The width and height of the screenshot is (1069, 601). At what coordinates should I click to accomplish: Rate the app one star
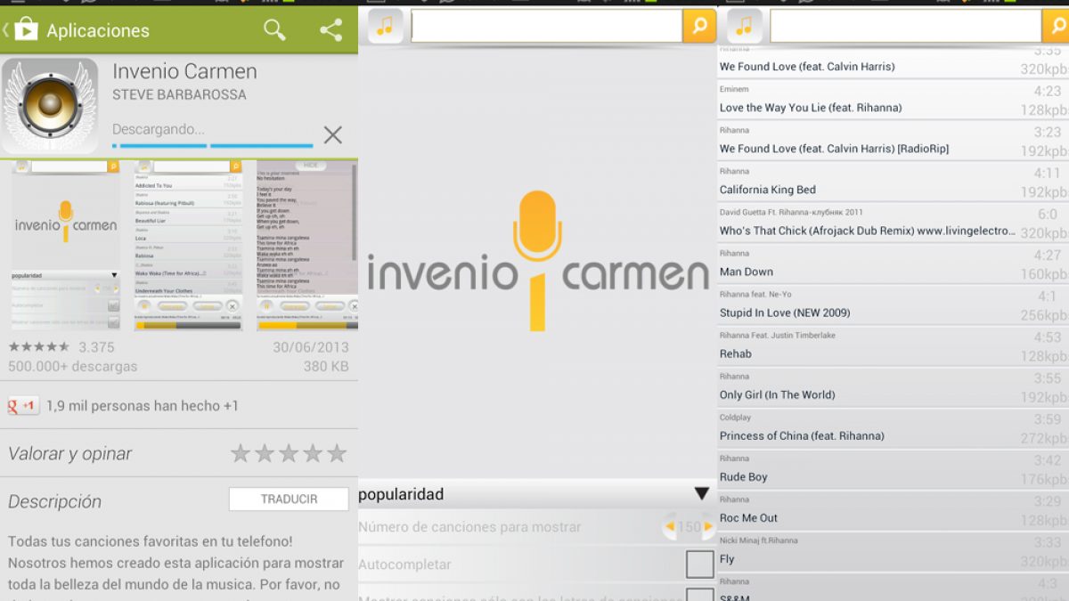click(240, 453)
